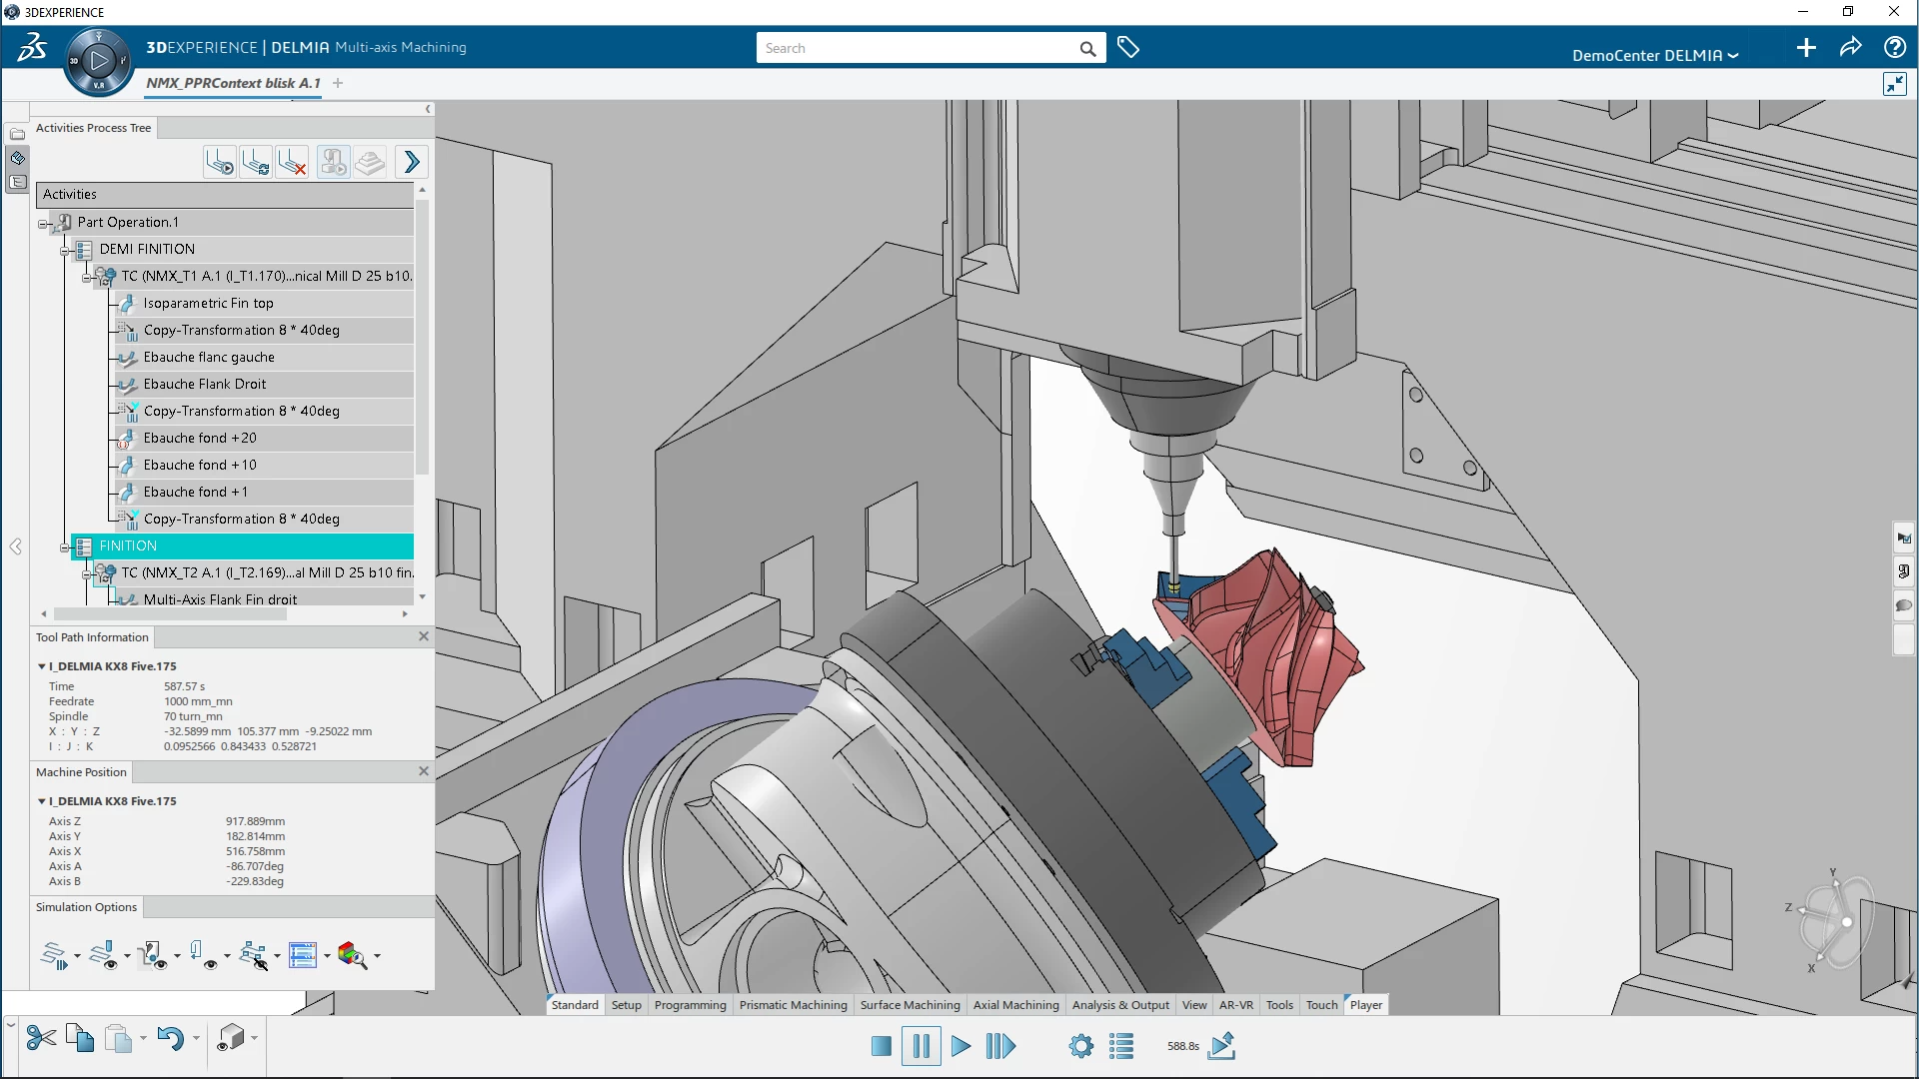Screen dimensions: 1919x1079
Task: Click the share arrow icon
Action: (x=1850, y=48)
